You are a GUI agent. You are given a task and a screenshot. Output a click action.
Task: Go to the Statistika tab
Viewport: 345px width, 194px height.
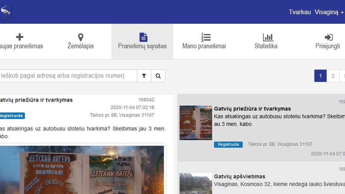(266, 42)
